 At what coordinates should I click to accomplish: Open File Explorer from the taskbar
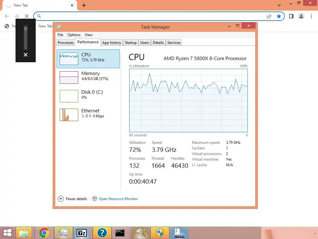[x=24, y=233]
